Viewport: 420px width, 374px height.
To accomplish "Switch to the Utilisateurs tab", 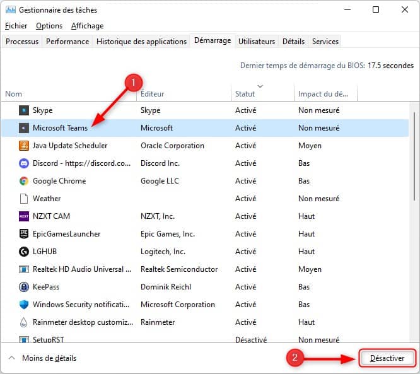I will pyautogui.click(x=257, y=42).
